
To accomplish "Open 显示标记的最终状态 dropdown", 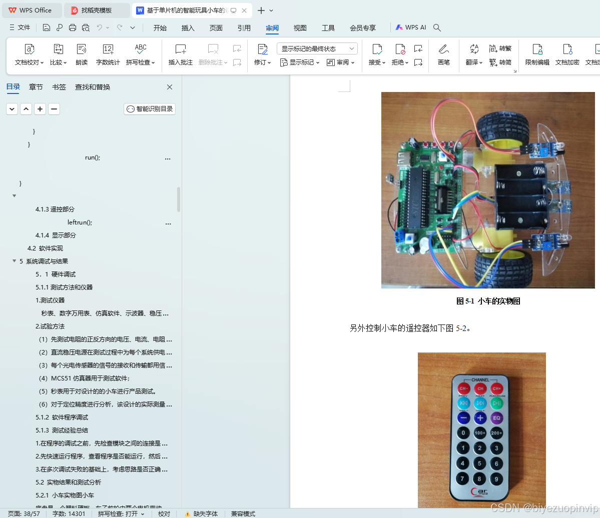I will pyautogui.click(x=317, y=48).
